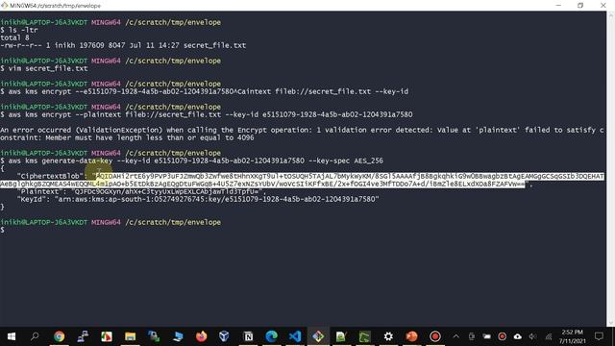615x346 pixels.
Task: Click the "CiphertextBlob" key label
Action: pyautogui.click(x=50, y=176)
